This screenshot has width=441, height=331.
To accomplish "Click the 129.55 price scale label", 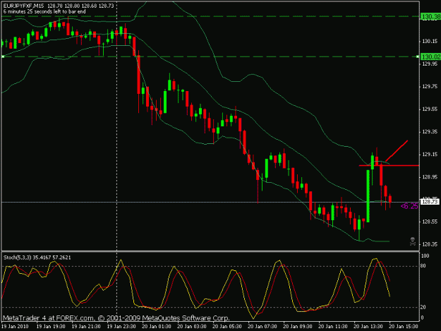I will tap(430, 109).
